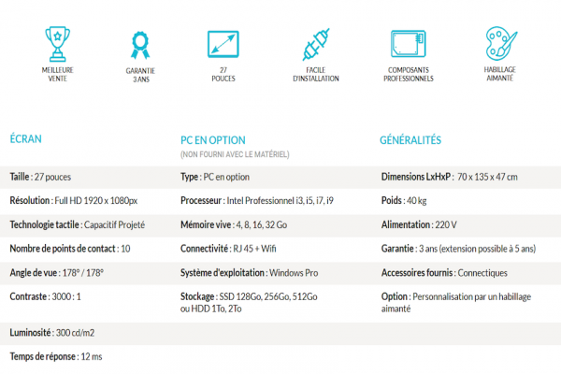
Task: Select 'Luminosité : 300 cd/m2'
Action: click(x=52, y=333)
